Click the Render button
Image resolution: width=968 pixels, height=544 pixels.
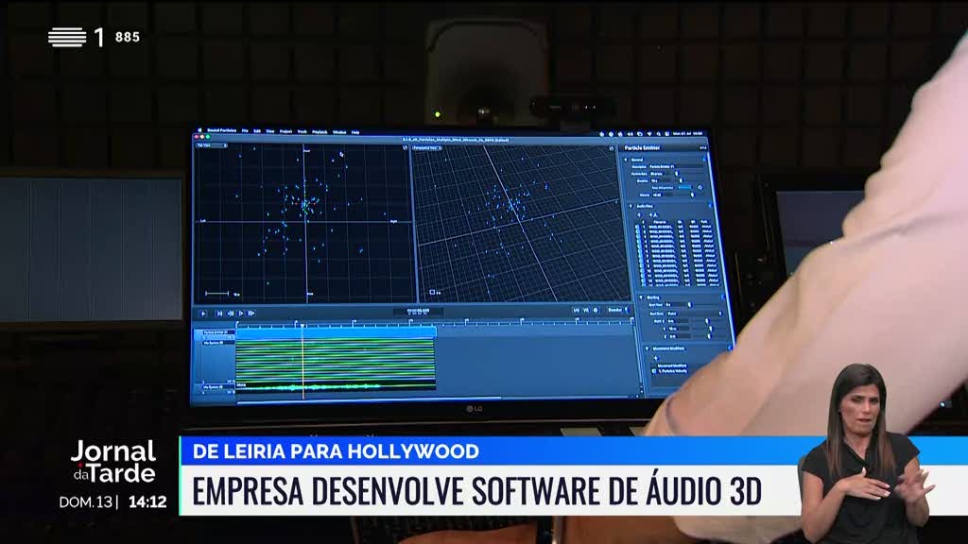616,310
